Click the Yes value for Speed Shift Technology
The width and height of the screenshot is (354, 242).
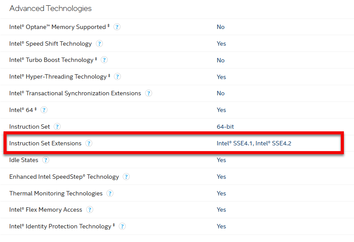[221, 43]
